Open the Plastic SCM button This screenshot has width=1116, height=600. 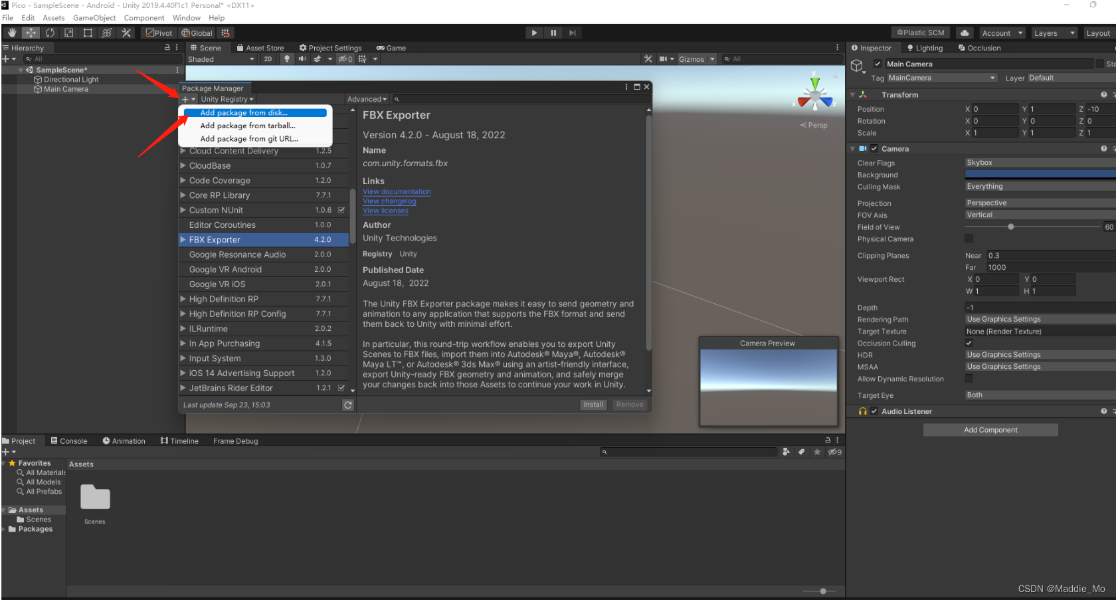[921, 33]
